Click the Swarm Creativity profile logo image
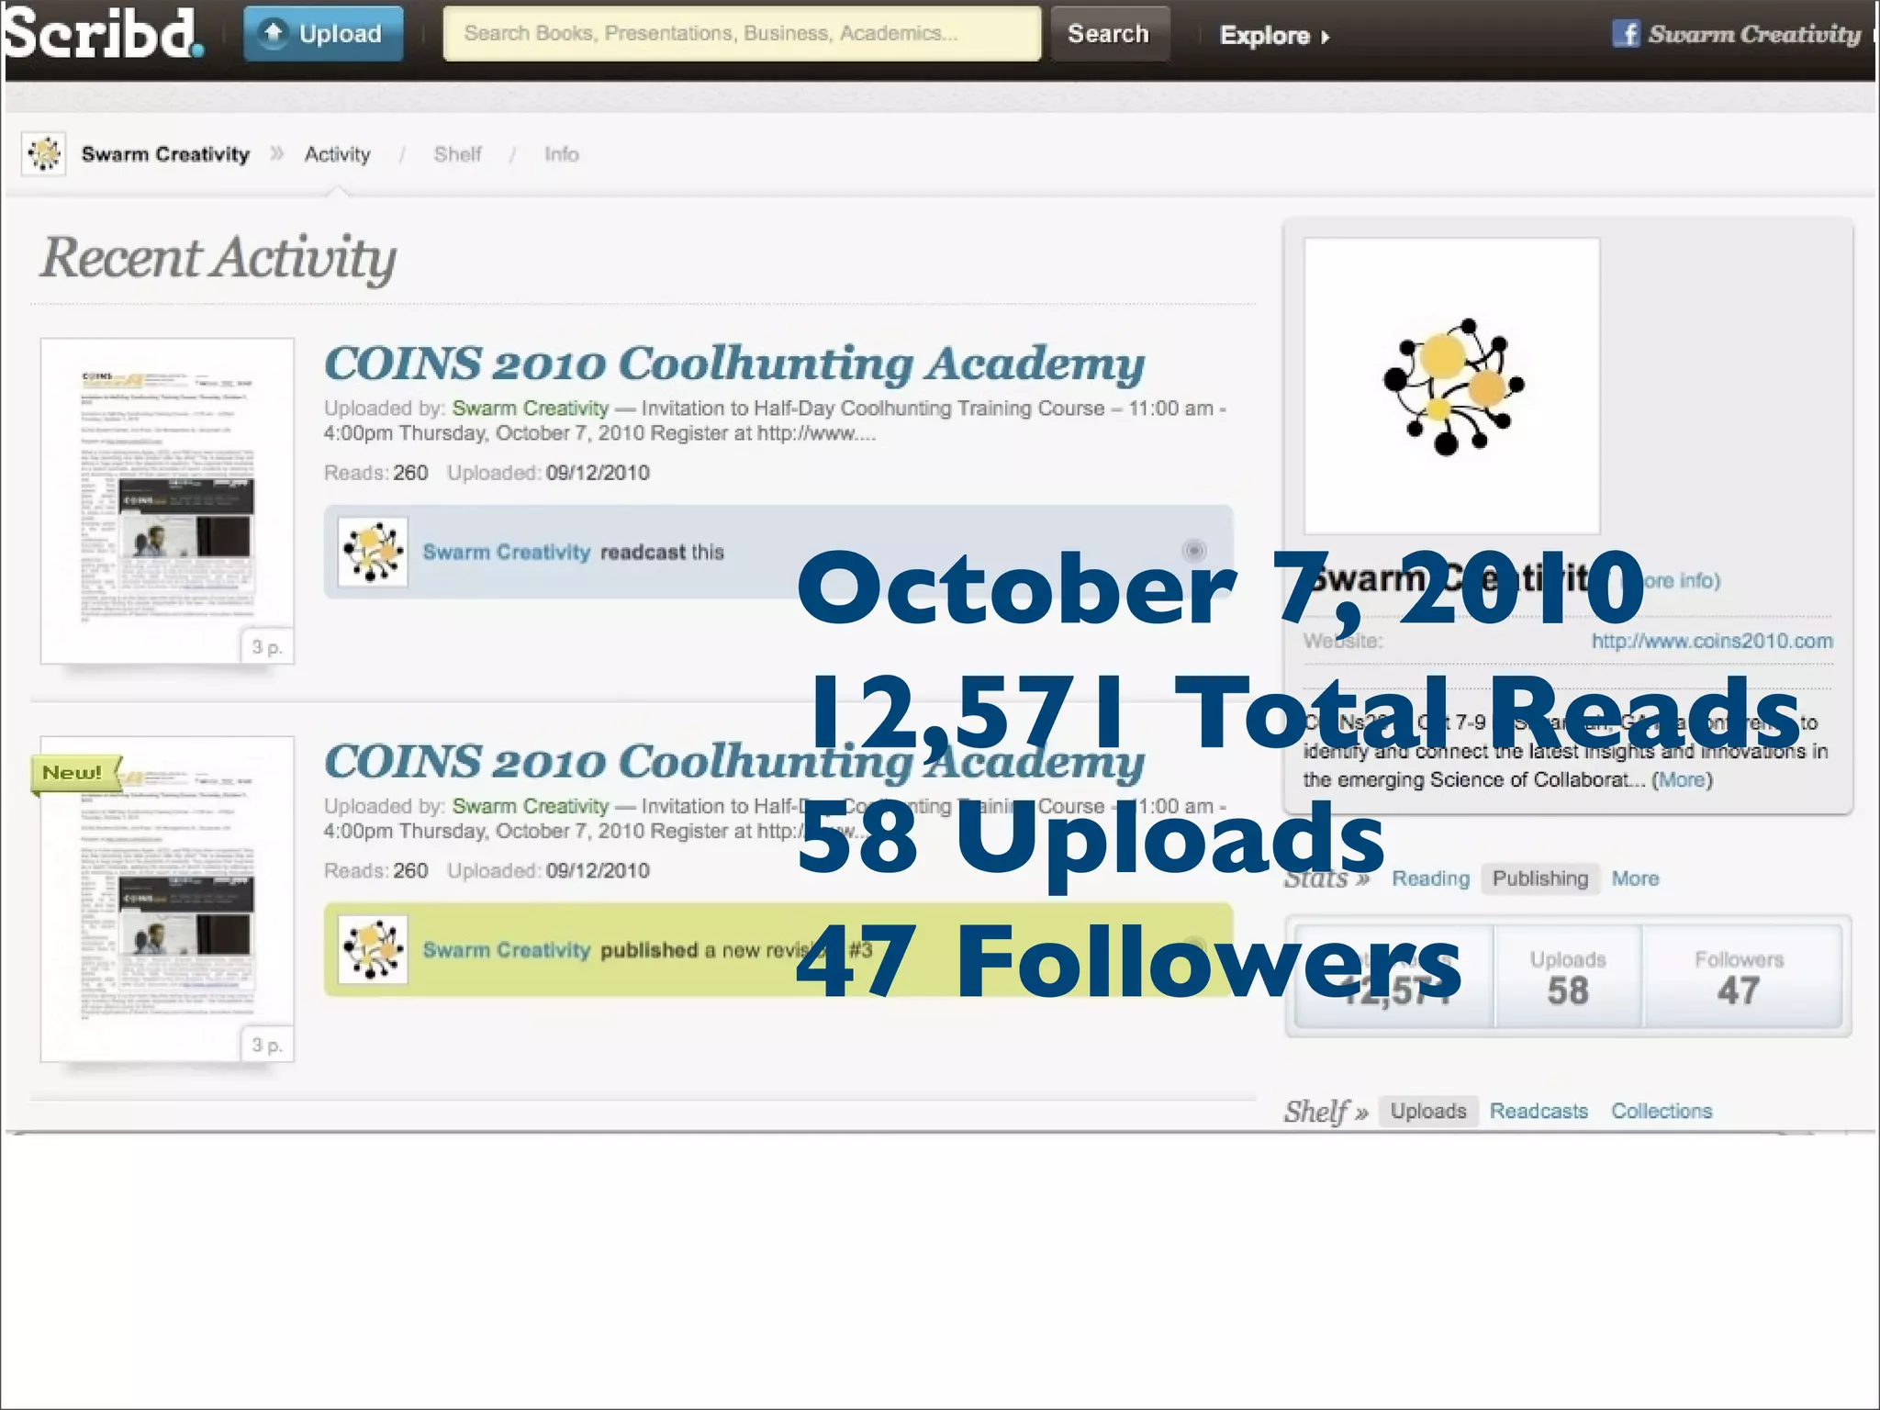Image resolution: width=1880 pixels, height=1410 pixels. 1452,386
